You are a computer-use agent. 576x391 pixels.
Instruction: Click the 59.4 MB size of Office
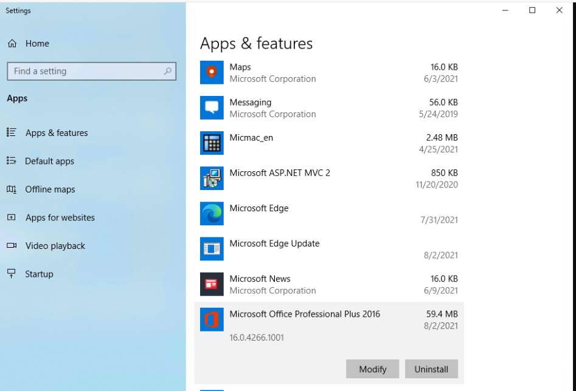pos(442,314)
